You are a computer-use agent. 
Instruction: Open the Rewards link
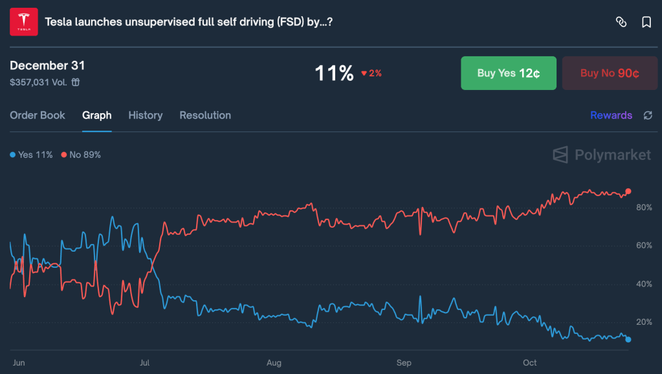[x=611, y=115]
